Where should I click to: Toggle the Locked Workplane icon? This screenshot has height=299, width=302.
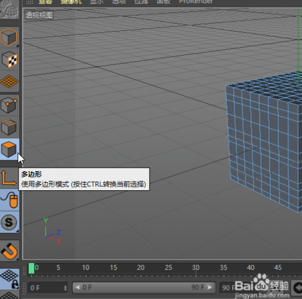tap(9, 279)
